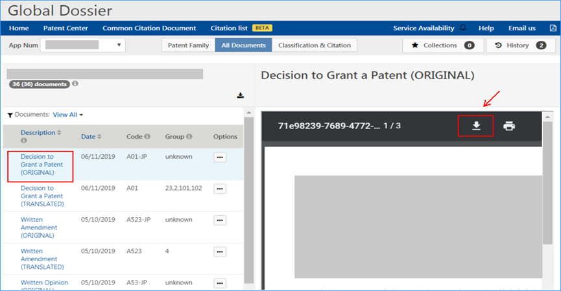The width and height of the screenshot is (561, 291).
Task: Click the Service Availability bell icon
Action: point(463,27)
